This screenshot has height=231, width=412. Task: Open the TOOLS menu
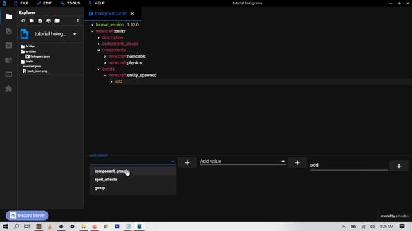coord(70,3)
